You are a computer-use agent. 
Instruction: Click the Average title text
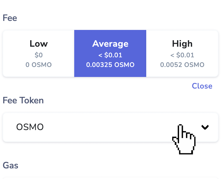110,44
